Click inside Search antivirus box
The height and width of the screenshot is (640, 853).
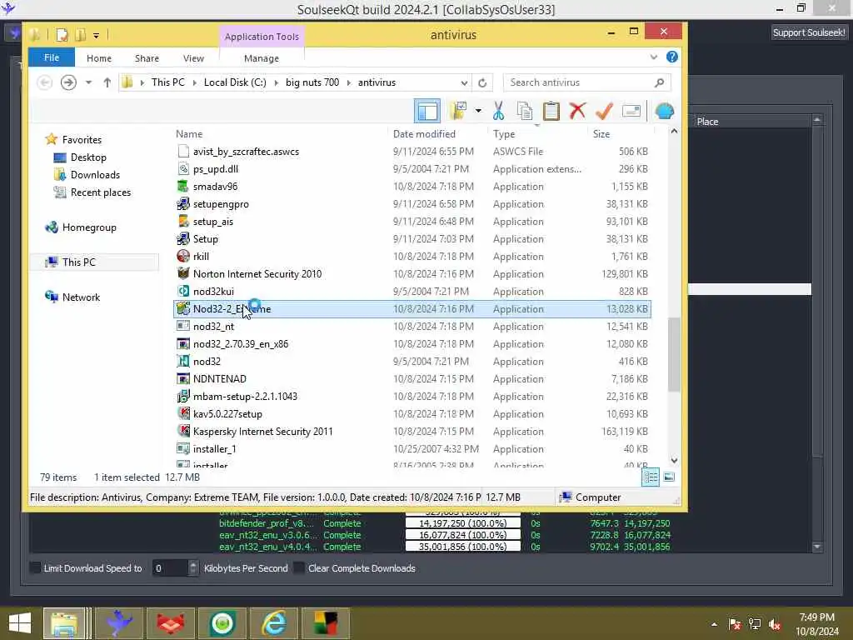(x=580, y=82)
